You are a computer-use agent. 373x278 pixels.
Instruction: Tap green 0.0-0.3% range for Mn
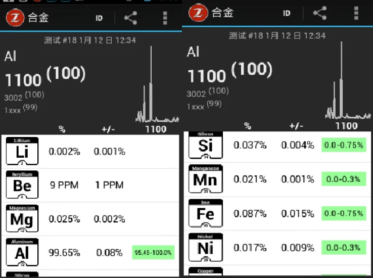coord(344,179)
